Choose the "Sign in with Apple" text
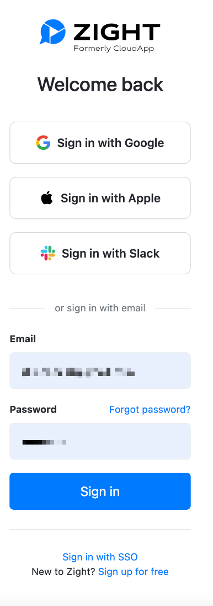This screenshot has width=213, height=606. pos(111,198)
